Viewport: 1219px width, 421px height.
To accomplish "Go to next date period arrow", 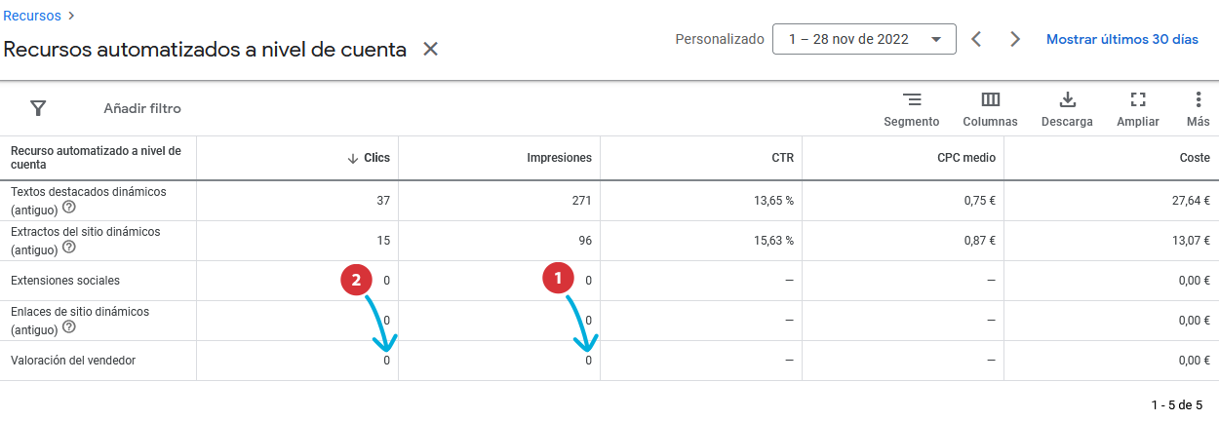I will (1015, 39).
